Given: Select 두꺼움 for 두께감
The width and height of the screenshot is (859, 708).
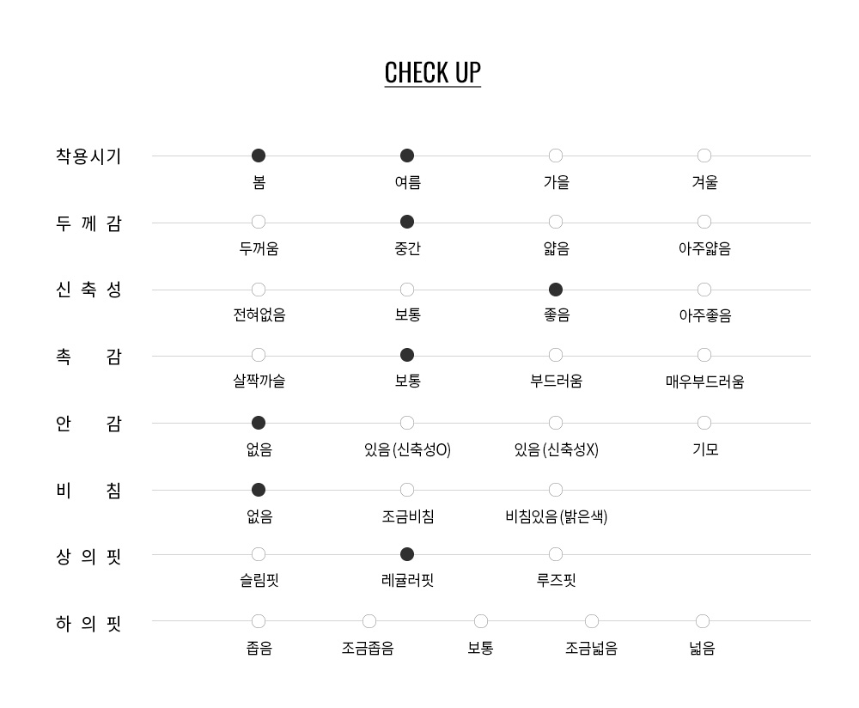Looking at the screenshot, I should (x=259, y=223).
